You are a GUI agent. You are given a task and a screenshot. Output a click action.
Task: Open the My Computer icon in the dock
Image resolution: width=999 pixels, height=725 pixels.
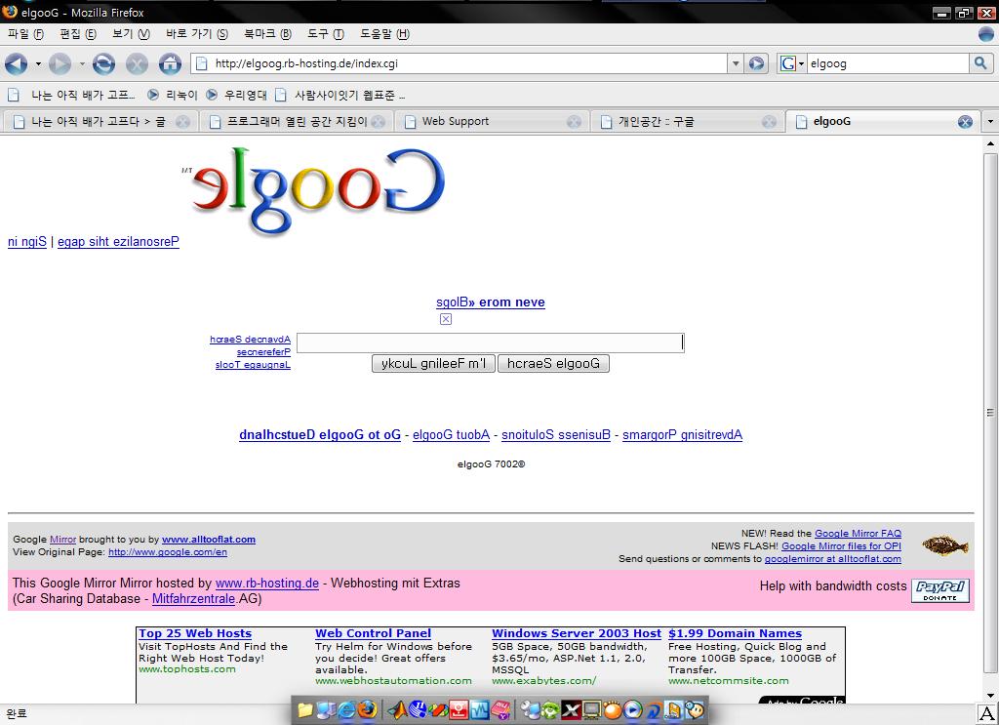pyautogui.click(x=326, y=709)
